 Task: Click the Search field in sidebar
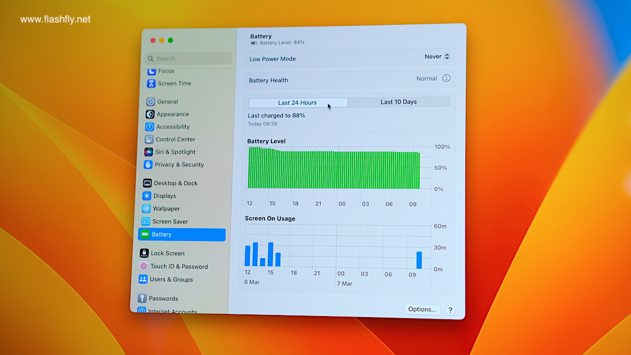pyautogui.click(x=189, y=59)
